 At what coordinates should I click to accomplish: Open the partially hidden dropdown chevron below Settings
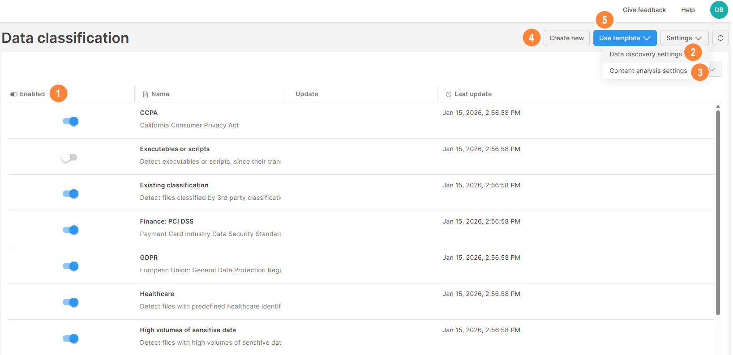[714, 69]
